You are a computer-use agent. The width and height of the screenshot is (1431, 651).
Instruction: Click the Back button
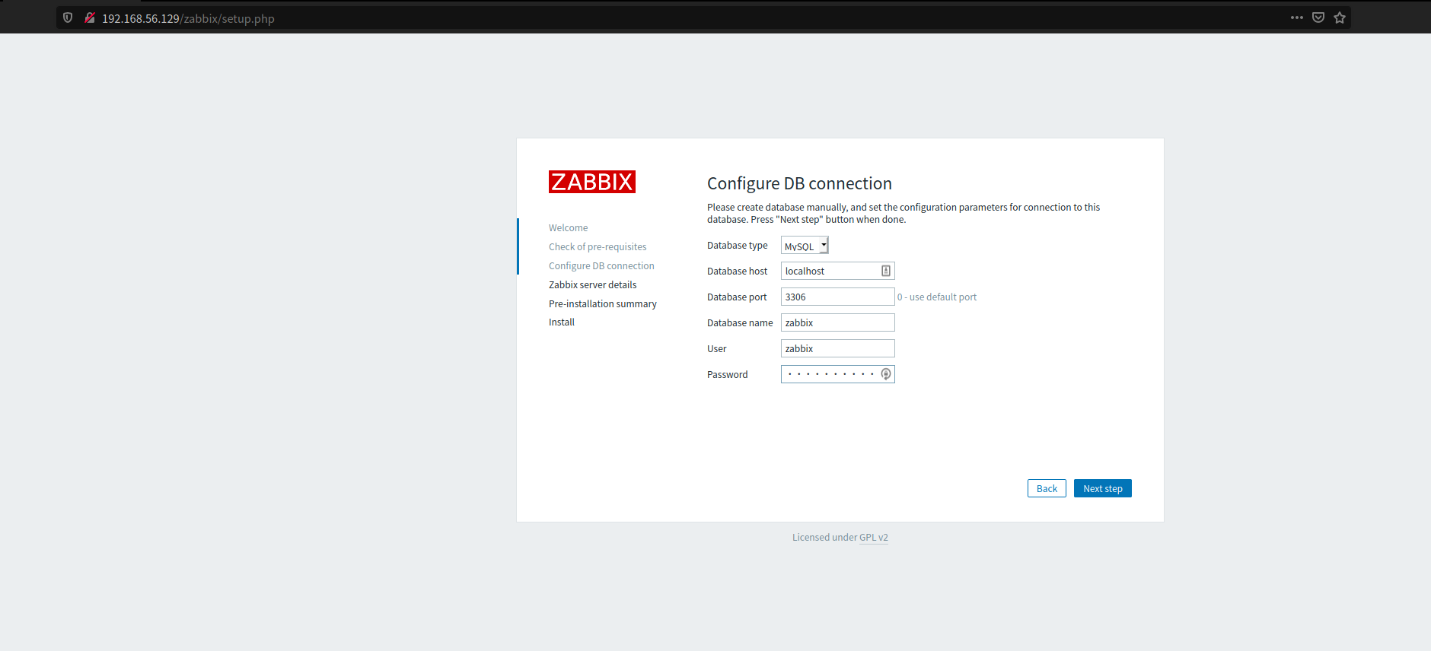pos(1047,488)
